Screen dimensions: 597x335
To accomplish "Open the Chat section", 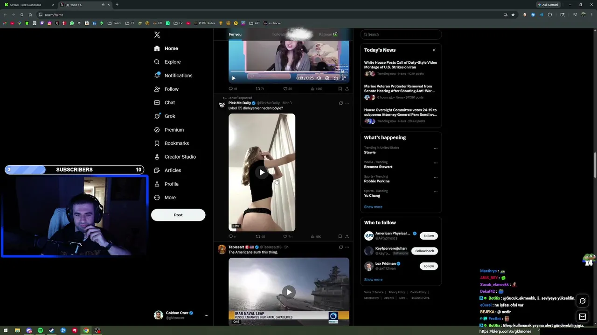I will (165, 102).
